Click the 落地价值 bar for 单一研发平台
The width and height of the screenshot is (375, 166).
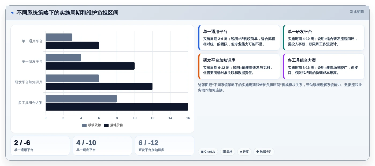pyautogui.click(x=90, y=66)
